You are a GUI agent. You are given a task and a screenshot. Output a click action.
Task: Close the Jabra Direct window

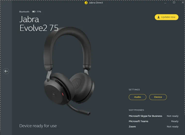183,2
